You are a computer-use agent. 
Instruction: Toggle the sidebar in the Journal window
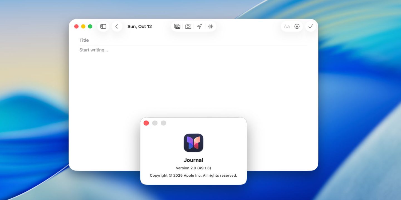pyautogui.click(x=103, y=26)
